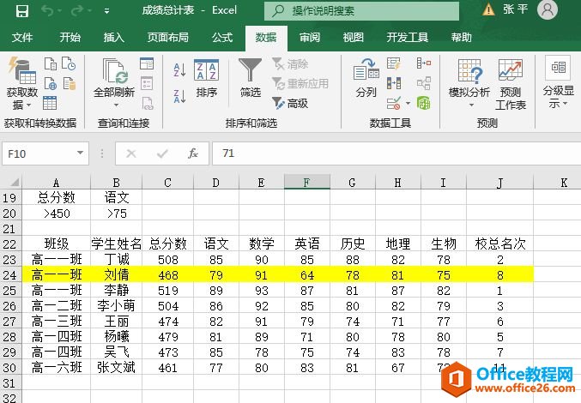581x403 pixels.
Task: Switch to the 插入 ribbon tab
Action: tap(114, 38)
